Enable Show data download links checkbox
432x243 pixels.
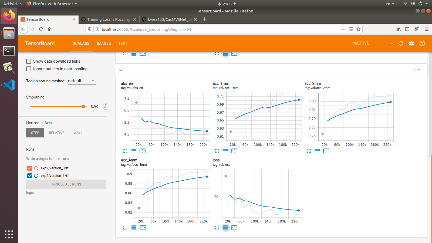click(29, 61)
